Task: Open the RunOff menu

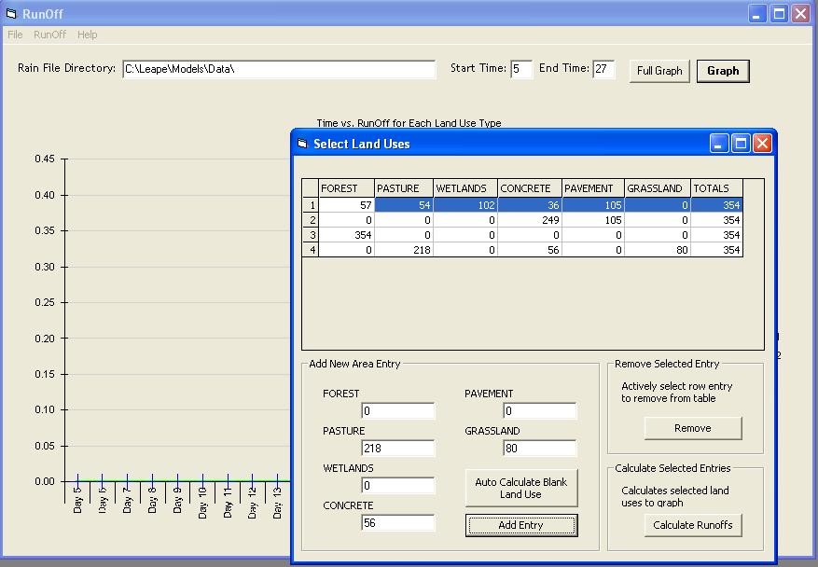Action: pyautogui.click(x=49, y=33)
